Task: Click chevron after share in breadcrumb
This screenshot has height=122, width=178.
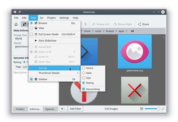Action: [x=93, y=31]
